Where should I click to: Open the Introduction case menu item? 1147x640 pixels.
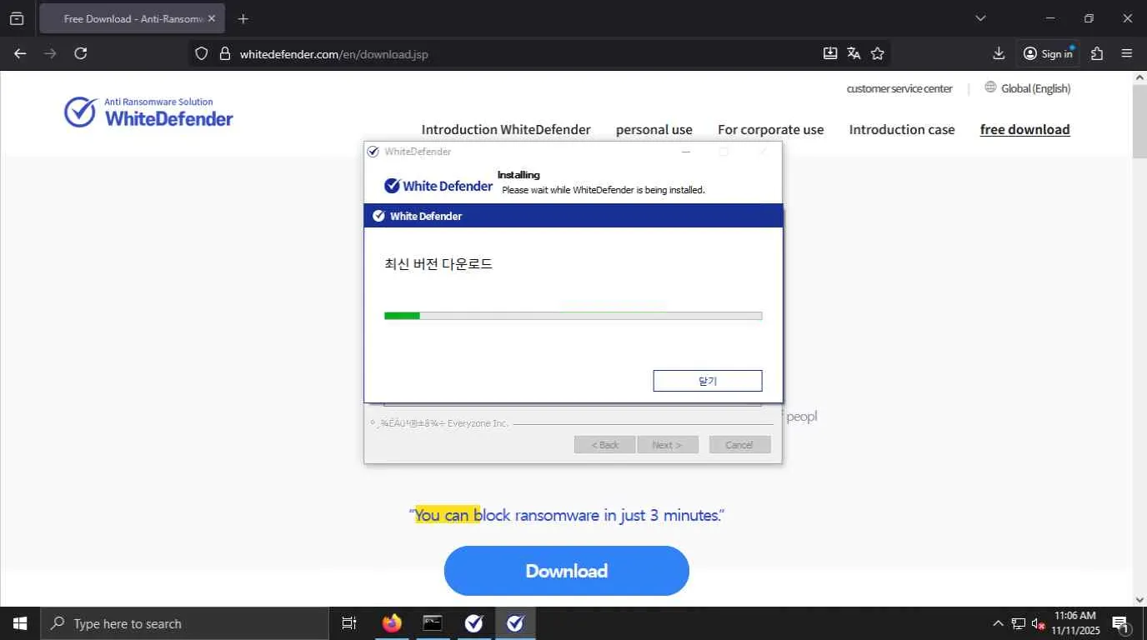902,129
